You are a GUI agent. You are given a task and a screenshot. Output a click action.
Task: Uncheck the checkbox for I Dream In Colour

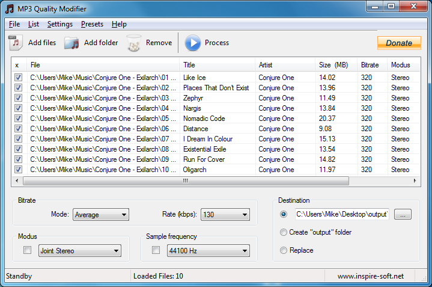tap(18, 139)
